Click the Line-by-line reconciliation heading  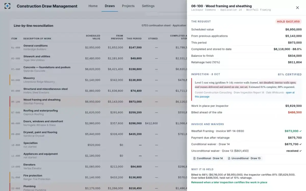(33, 25)
